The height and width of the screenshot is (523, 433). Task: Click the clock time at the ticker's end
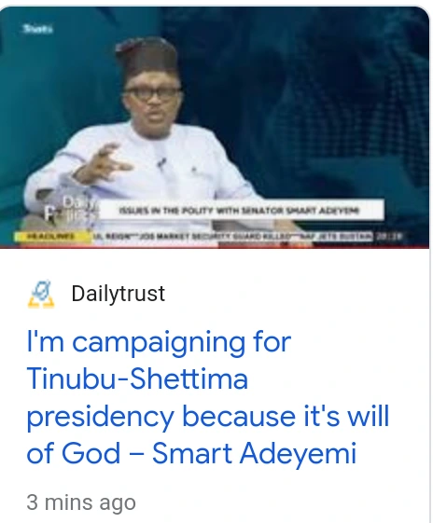(389, 236)
